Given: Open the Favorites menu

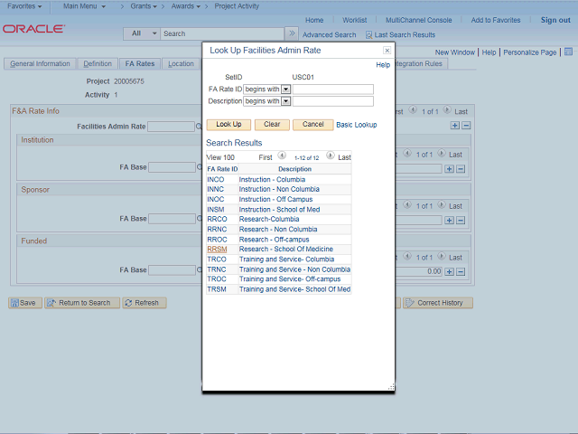Looking at the screenshot, I should click(24, 6).
